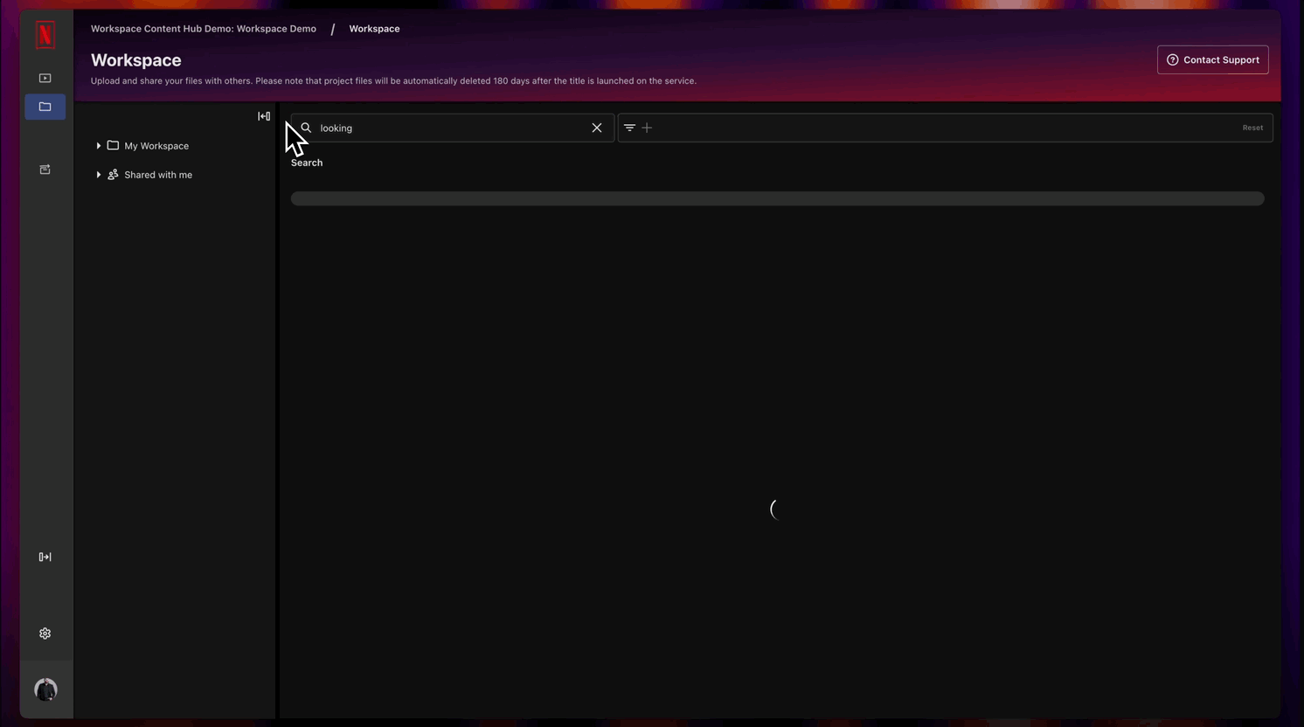Screen dimensions: 1304x727
Task: Open settings via the gear icon
Action: pyautogui.click(x=45, y=634)
